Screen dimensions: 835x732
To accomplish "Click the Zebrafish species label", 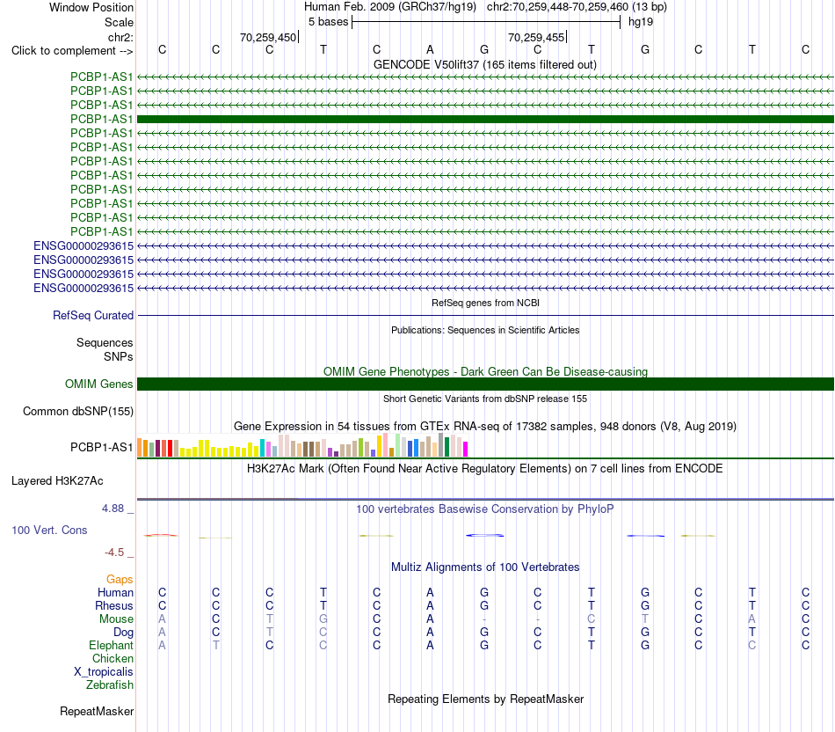I will click(110, 685).
